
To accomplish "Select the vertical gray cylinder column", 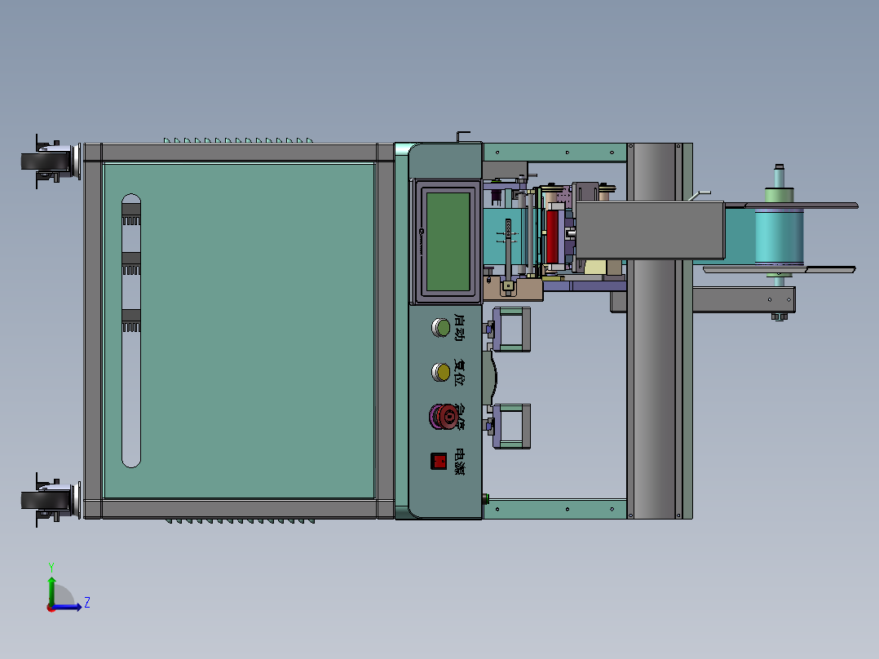I will click(654, 331).
